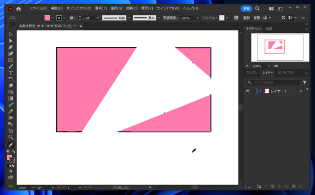The height and width of the screenshot is (195, 315).
Task: Filter layers with the funnel icon
Action: (x=304, y=82)
